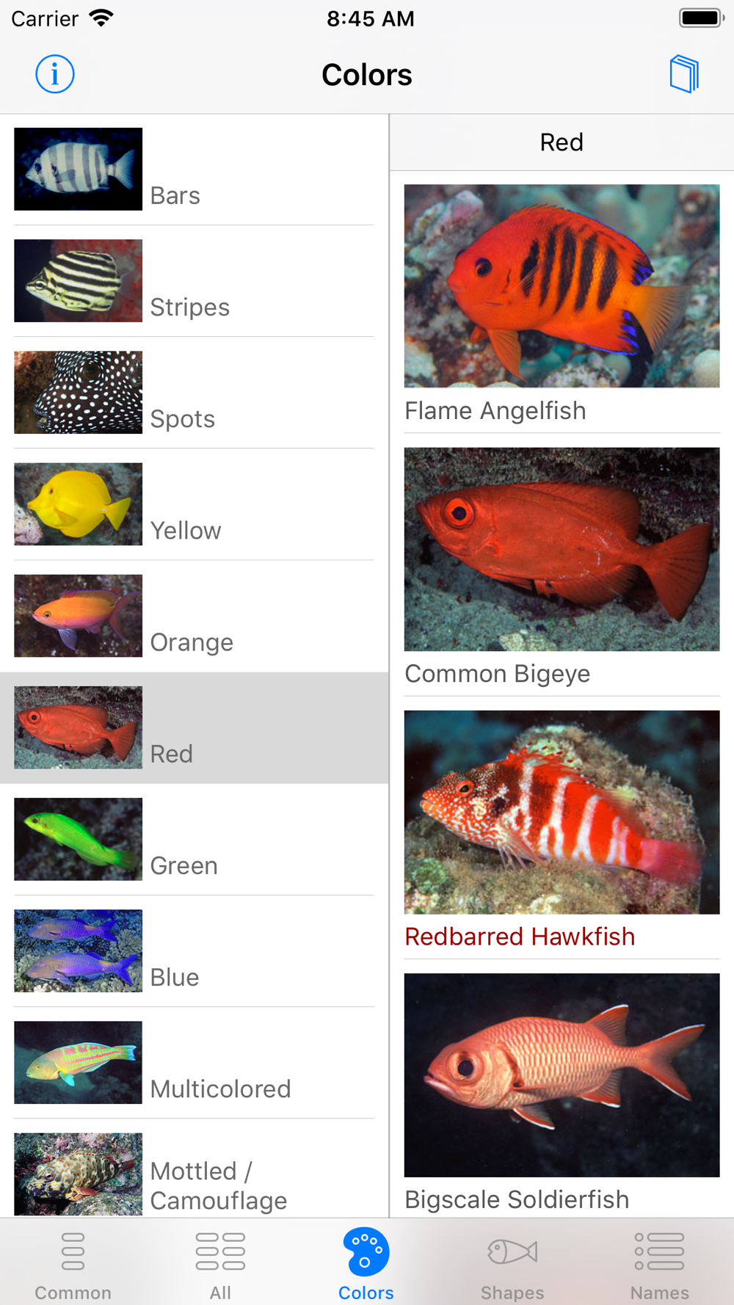The height and width of the screenshot is (1305, 734).
Task: View the Common Bigeye entry
Action: (562, 571)
